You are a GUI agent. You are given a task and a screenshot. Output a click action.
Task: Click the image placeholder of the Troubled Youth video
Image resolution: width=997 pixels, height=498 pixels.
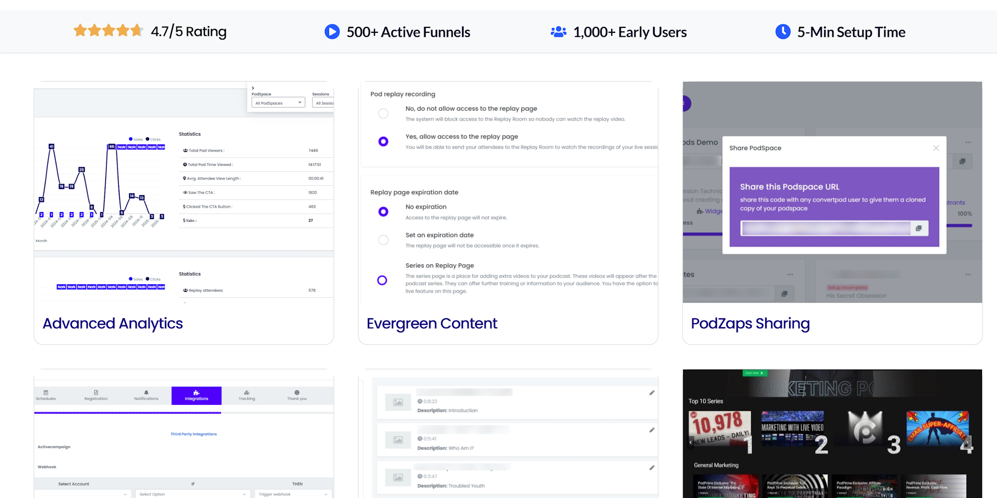pyautogui.click(x=398, y=478)
